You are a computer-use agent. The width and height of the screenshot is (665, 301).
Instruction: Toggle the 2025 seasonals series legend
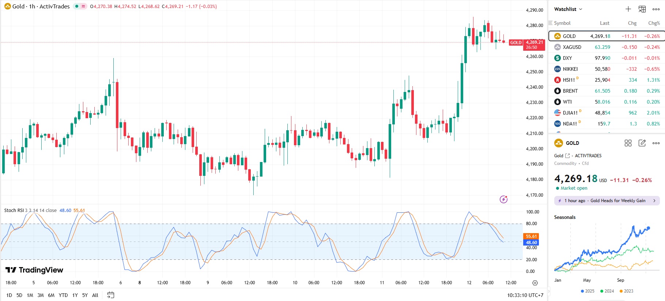[587, 291]
